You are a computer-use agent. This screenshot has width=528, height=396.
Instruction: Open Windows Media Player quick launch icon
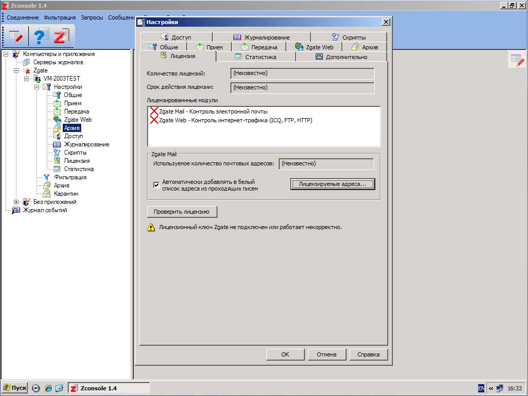click(x=36, y=388)
